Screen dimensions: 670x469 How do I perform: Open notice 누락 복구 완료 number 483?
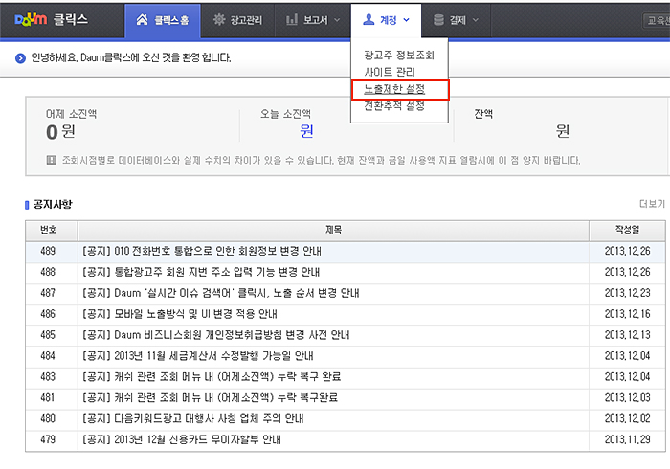tap(212, 376)
